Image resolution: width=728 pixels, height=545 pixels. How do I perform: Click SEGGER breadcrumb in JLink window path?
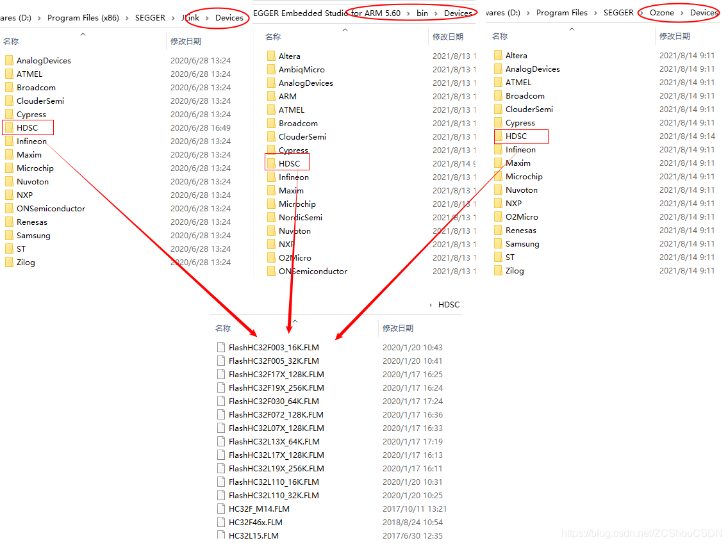150,18
